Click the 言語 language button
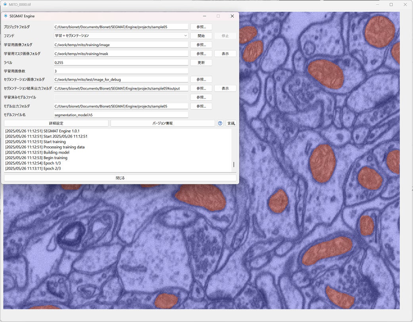 [x=231, y=123]
